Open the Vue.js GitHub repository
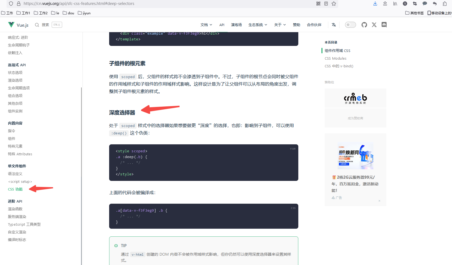Viewport: 452px width, 265px height. 364,25
